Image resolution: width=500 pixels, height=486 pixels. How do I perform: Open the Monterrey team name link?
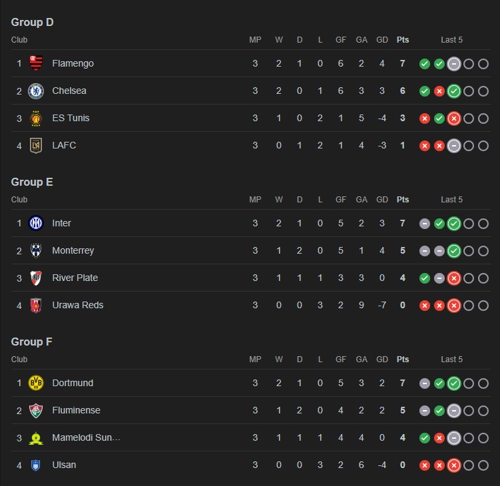73,251
